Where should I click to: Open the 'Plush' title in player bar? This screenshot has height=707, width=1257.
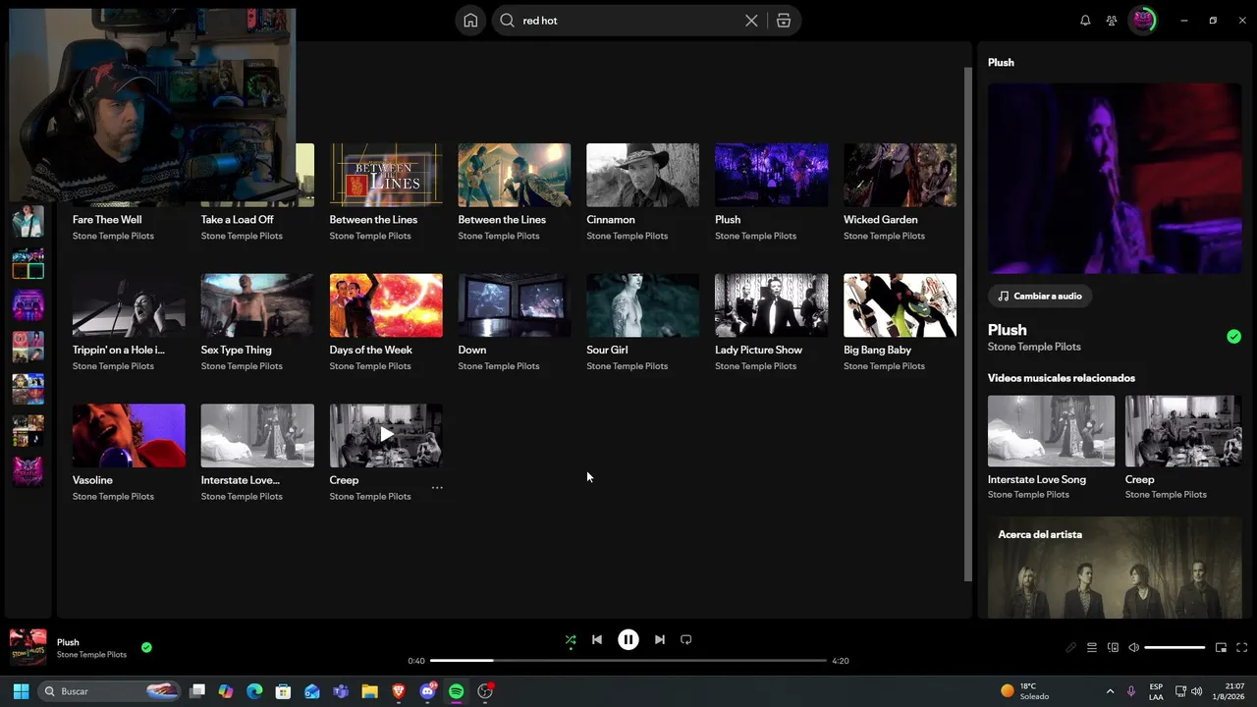(x=68, y=642)
